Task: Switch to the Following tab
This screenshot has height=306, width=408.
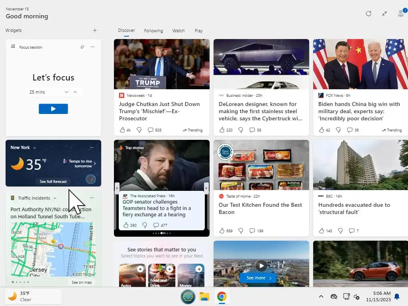Action: [153, 31]
